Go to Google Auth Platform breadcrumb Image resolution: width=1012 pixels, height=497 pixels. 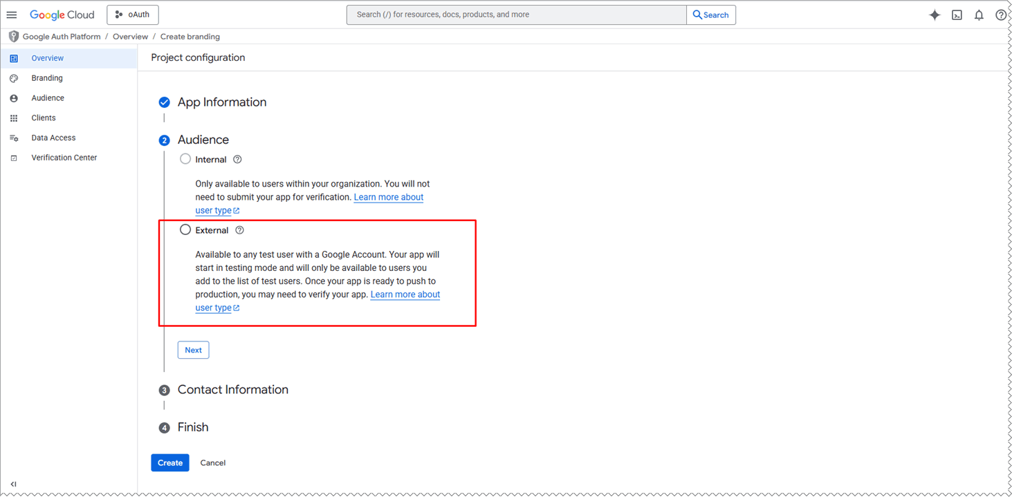point(62,37)
